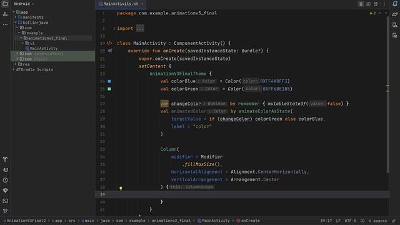The image size is (400, 225).
Task: Go to the next highlighted problem arrow
Action: point(386,13)
